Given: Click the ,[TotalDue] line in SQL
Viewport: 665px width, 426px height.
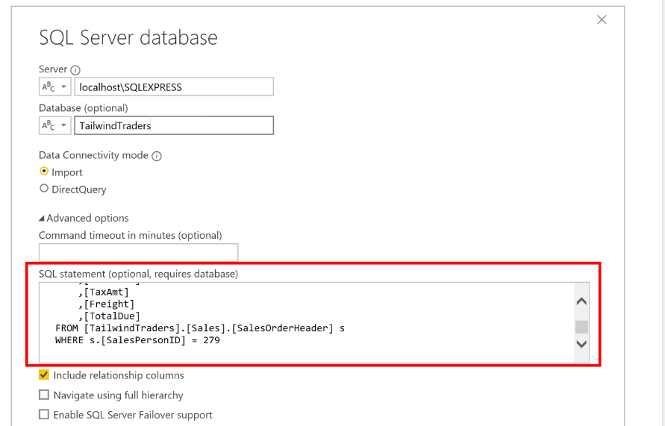Looking at the screenshot, I should (109, 316).
